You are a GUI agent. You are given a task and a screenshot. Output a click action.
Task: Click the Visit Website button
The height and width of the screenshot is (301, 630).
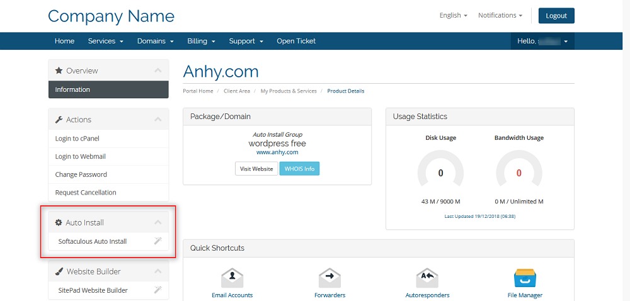pos(256,169)
